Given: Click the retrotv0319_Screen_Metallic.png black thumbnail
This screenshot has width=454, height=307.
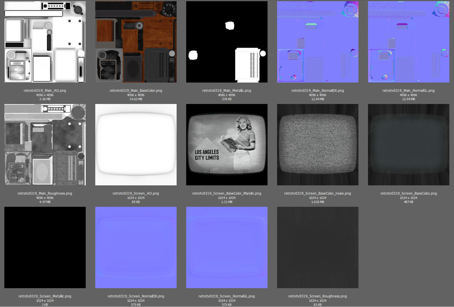Looking at the screenshot, I should 45,247.
